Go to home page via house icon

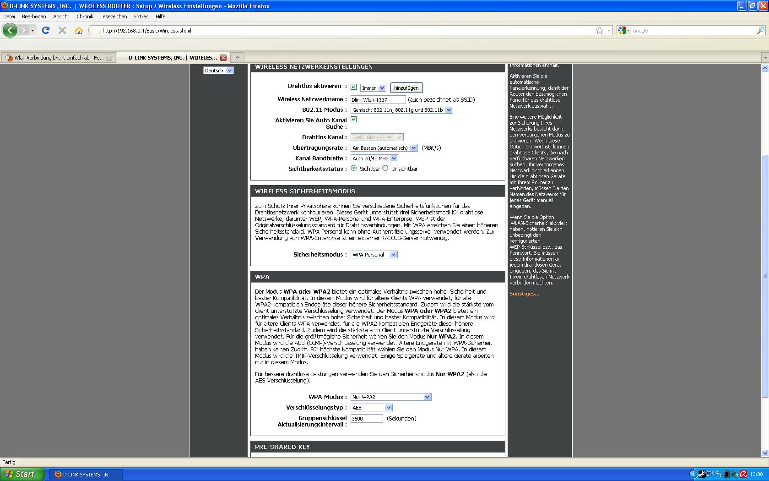79,30
